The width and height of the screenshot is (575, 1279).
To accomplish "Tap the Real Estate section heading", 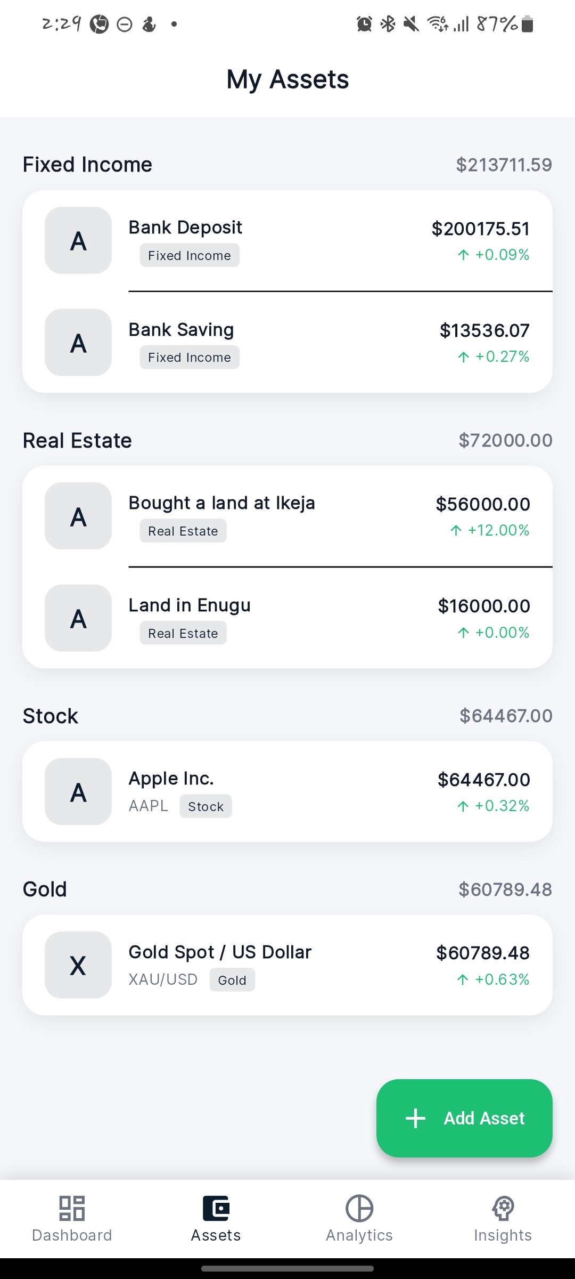I will point(77,441).
